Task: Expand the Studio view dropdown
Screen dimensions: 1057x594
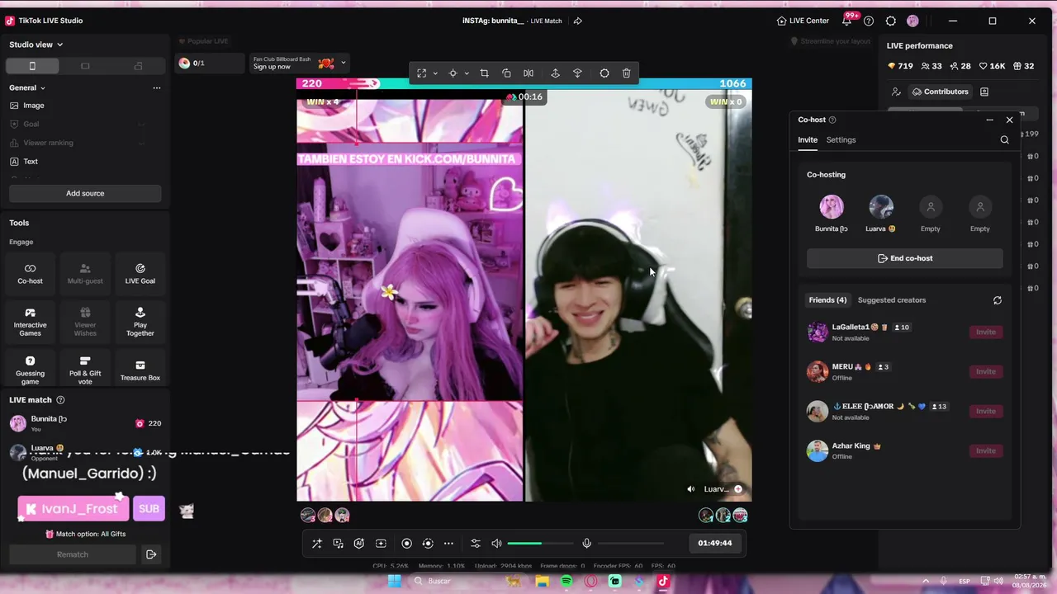Action: pos(36,45)
